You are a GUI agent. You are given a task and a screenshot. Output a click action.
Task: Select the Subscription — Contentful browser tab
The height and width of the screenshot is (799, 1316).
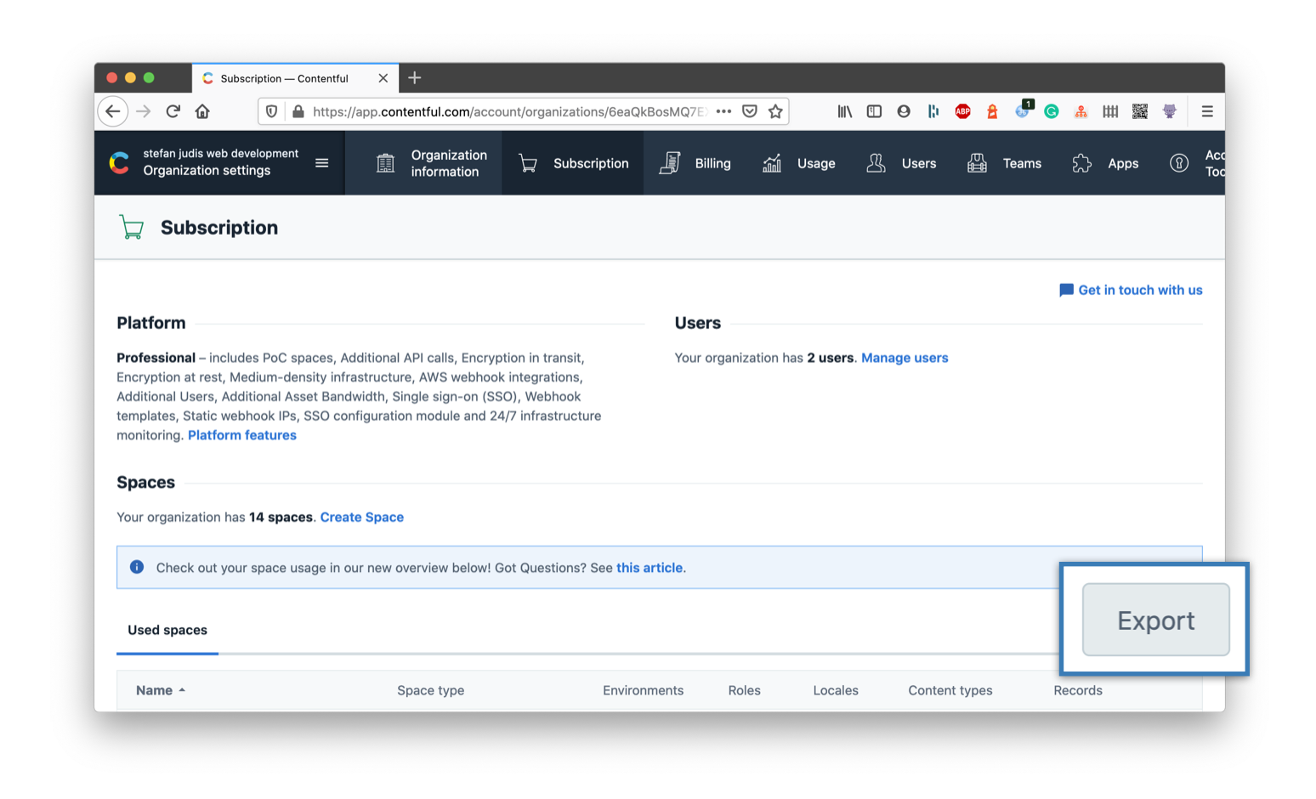click(295, 78)
